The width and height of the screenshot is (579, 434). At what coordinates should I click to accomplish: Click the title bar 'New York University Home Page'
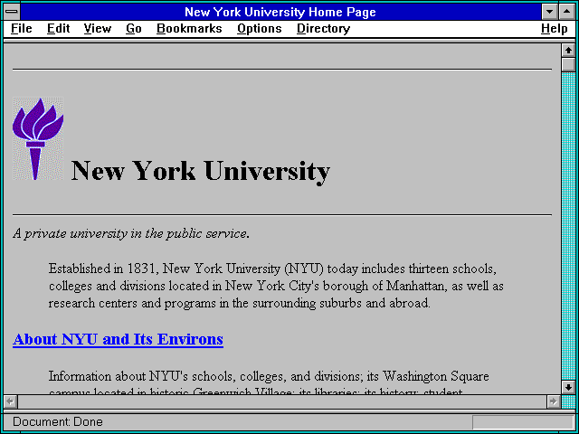coord(280,12)
